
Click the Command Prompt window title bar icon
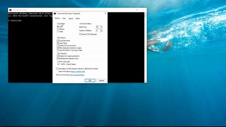pos(10,10)
